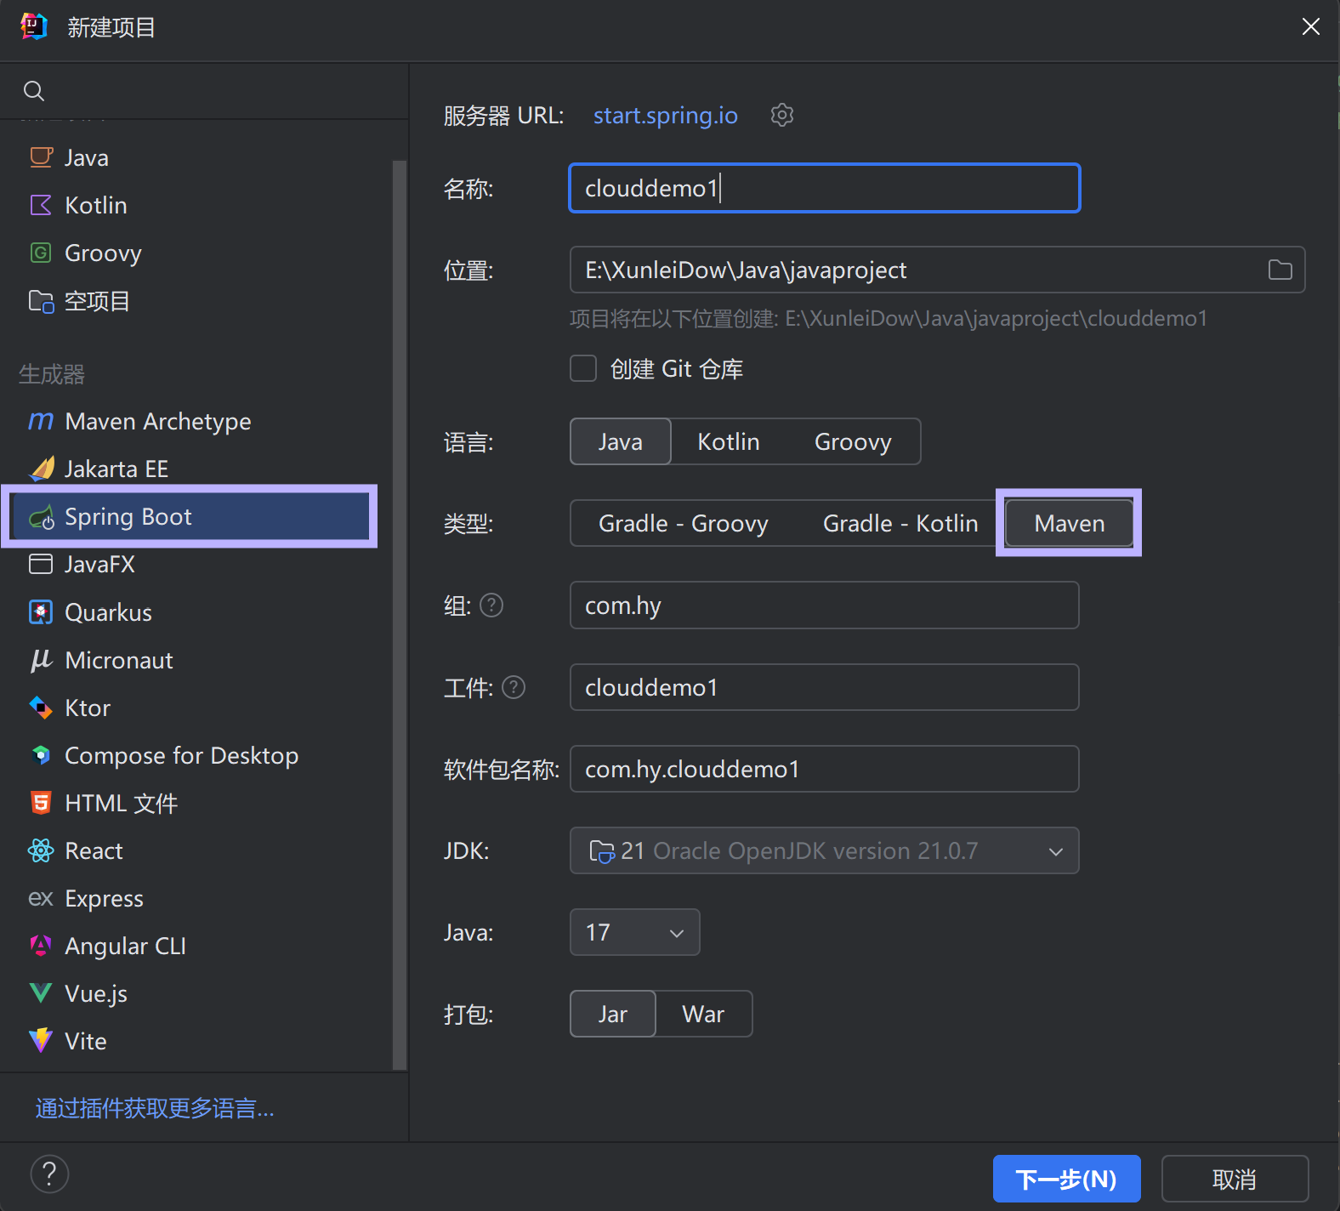Screen dimensions: 1340x1211
Task: Click the Spring Boot leaf icon
Action: [42, 517]
